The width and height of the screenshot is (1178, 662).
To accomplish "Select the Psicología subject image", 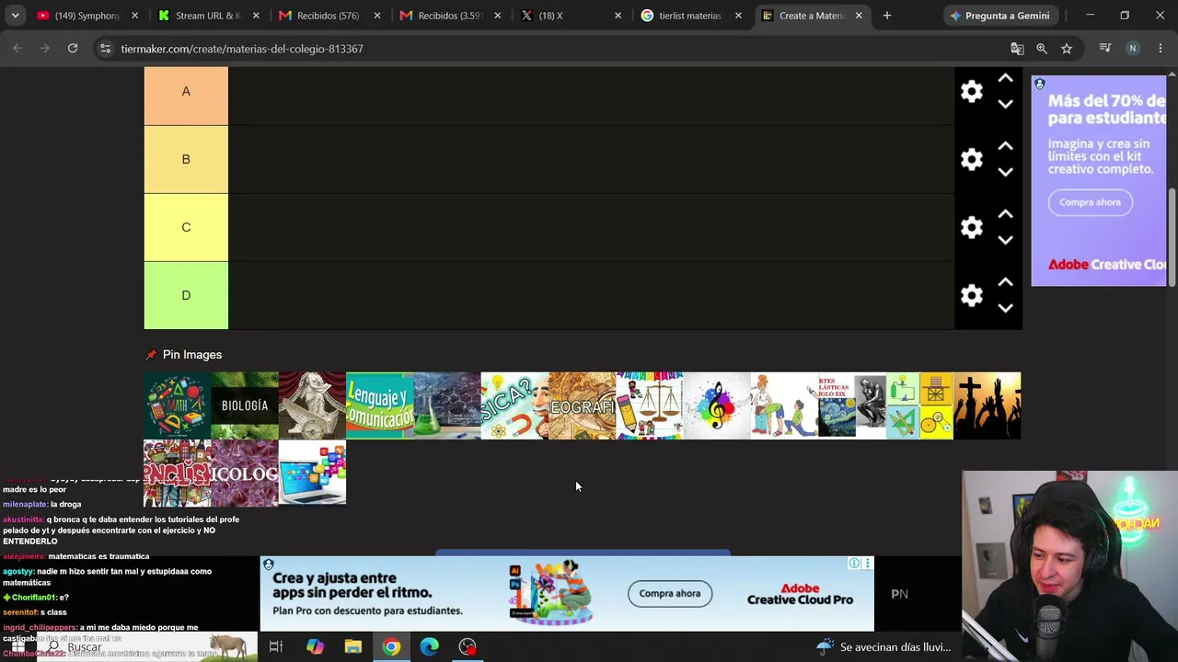I will (x=245, y=474).
